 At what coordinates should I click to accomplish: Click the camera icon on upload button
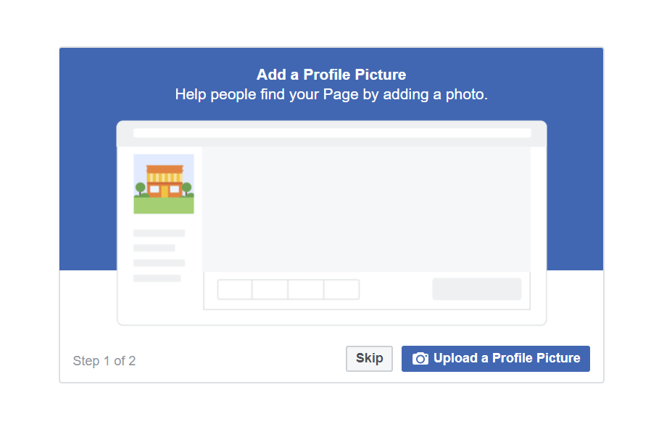[x=420, y=359]
